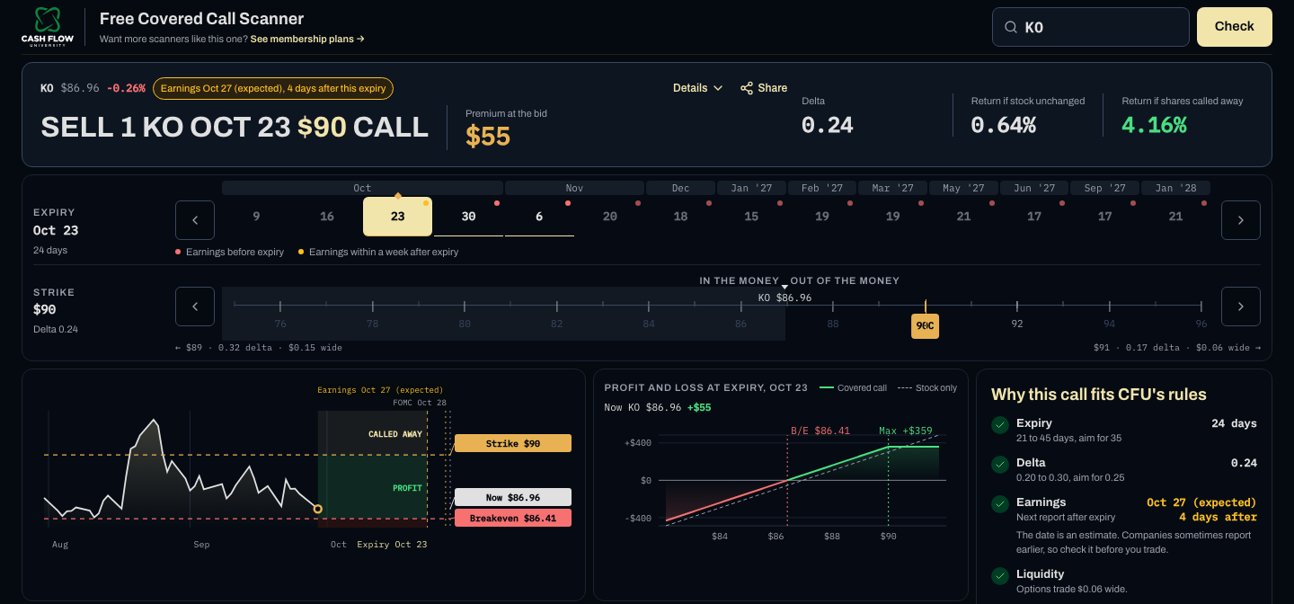Screen dimensions: 1294x604
Task: Click SELL 1 KO OCT 23 $90 CALL heading
Action: tap(235, 127)
